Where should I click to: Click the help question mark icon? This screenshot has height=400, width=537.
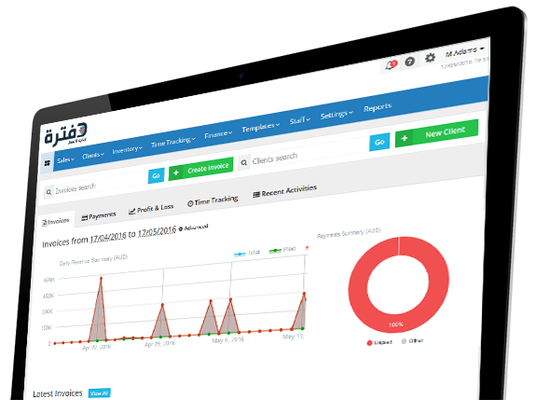point(409,62)
